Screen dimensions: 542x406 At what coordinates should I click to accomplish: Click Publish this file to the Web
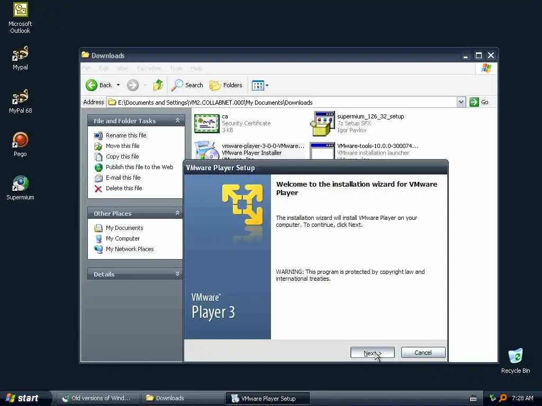139,167
